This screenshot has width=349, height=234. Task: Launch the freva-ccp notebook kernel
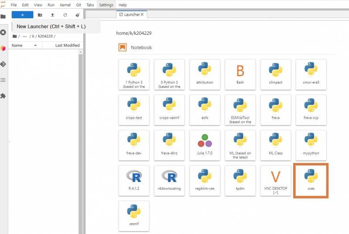(x=311, y=110)
